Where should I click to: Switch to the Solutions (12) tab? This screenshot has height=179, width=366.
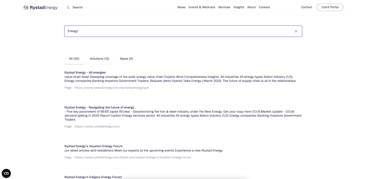100,59
